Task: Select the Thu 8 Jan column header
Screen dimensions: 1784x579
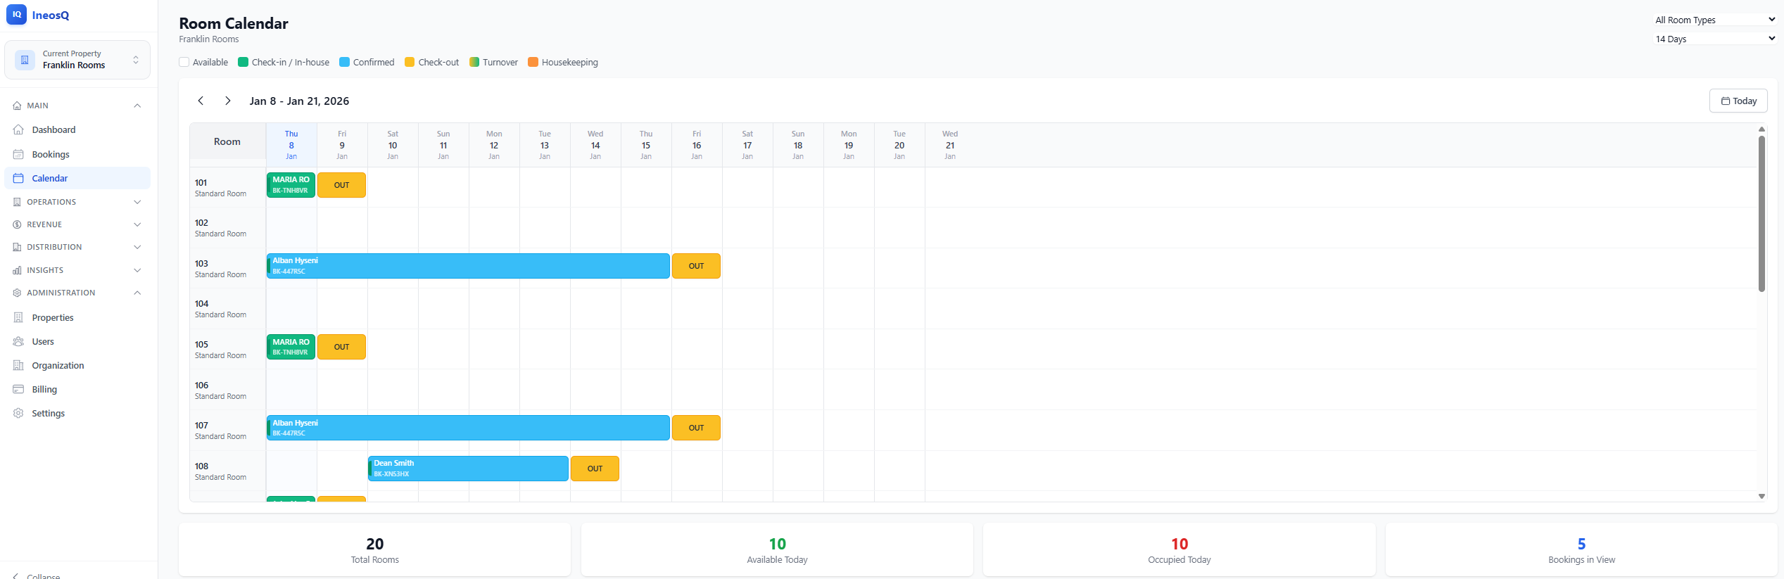Action: [x=291, y=145]
